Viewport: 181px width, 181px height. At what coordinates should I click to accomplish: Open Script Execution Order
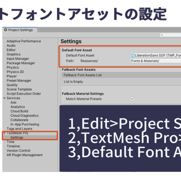[24, 94]
